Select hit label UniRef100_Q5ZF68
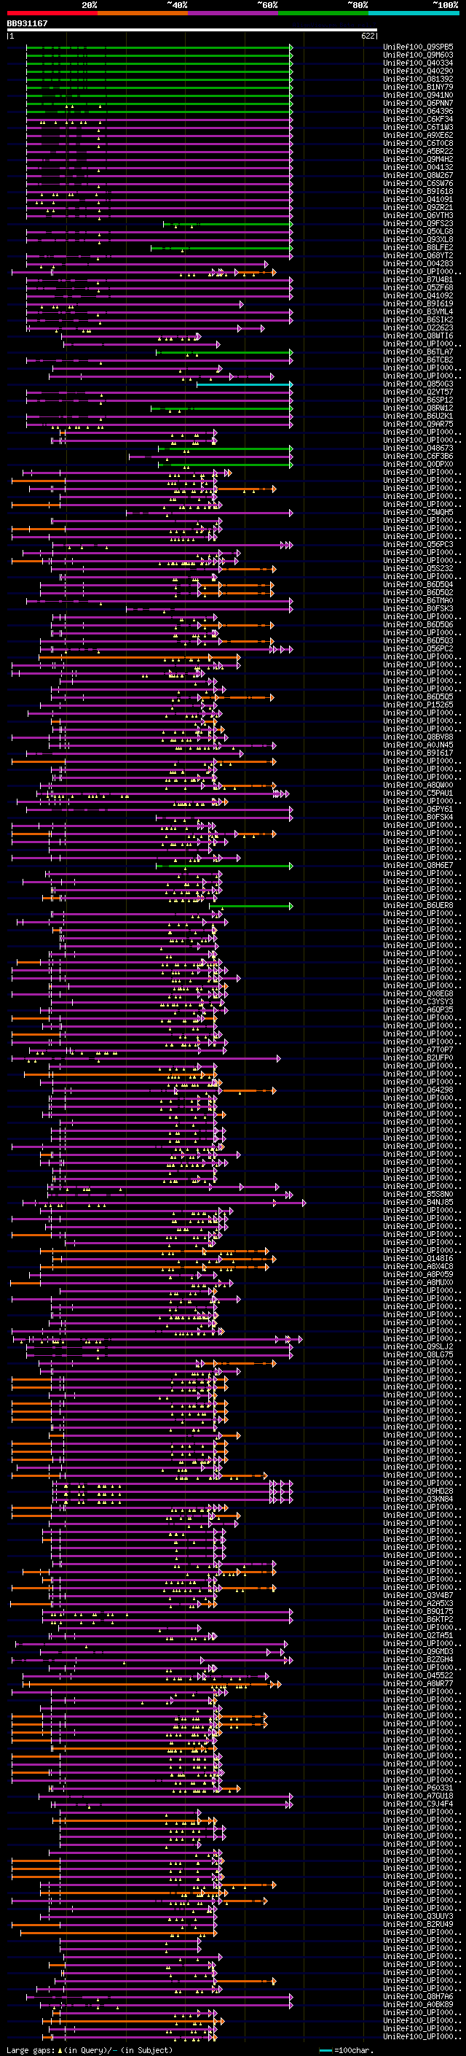The image size is (466, 2056). [x=418, y=287]
